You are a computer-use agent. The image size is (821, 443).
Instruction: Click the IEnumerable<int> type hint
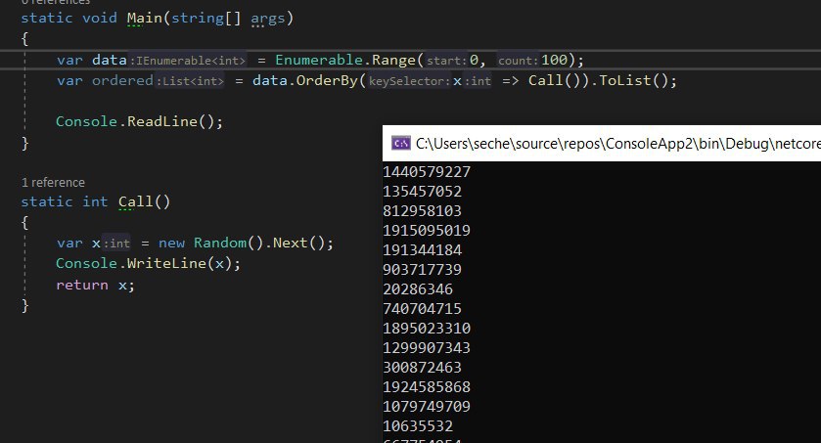[188, 61]
